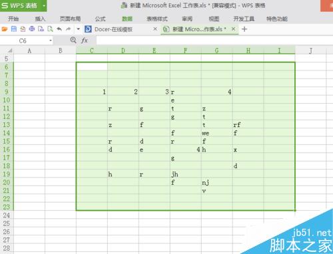Screen dimensions: 333x254
Task: Select cell containing we
Action: pos(217,133)
